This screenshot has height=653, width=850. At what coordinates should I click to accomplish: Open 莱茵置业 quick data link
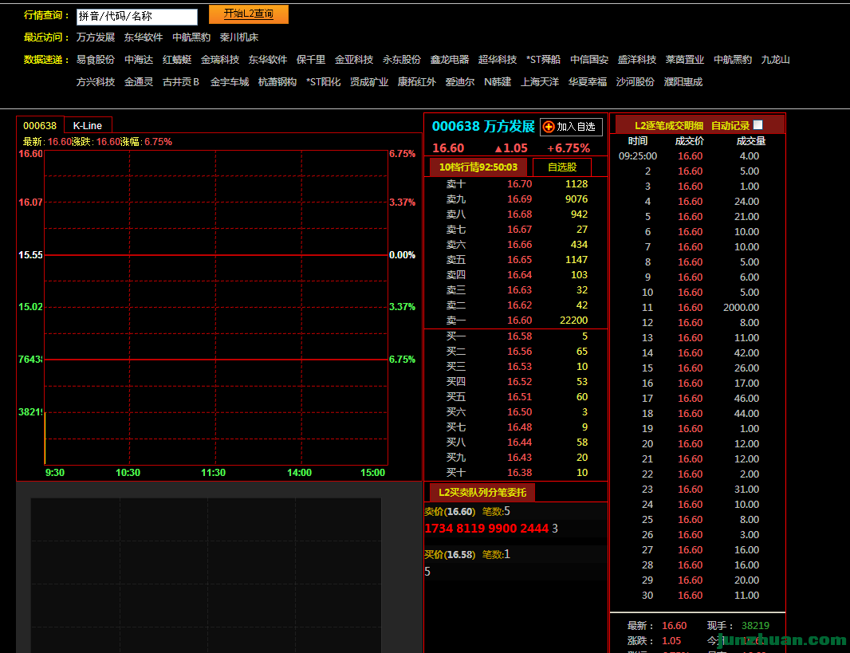[685, 60]
